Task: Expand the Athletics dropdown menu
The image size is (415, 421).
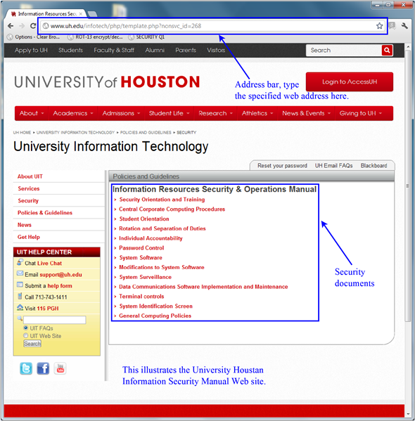Action: tap(257, 113)
